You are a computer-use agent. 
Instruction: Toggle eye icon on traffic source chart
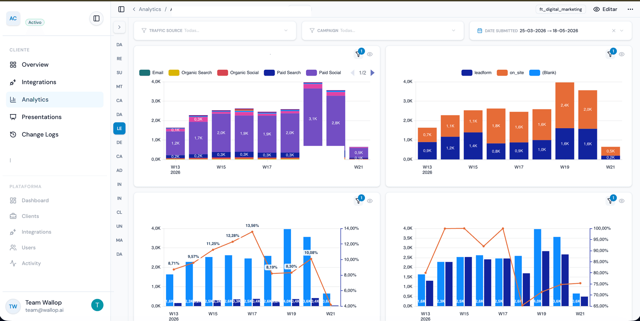370,54
